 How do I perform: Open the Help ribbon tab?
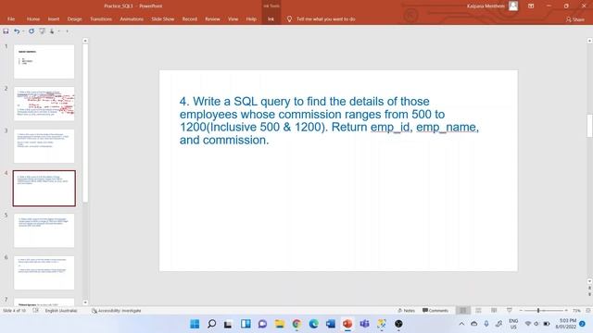click(251, 18)
